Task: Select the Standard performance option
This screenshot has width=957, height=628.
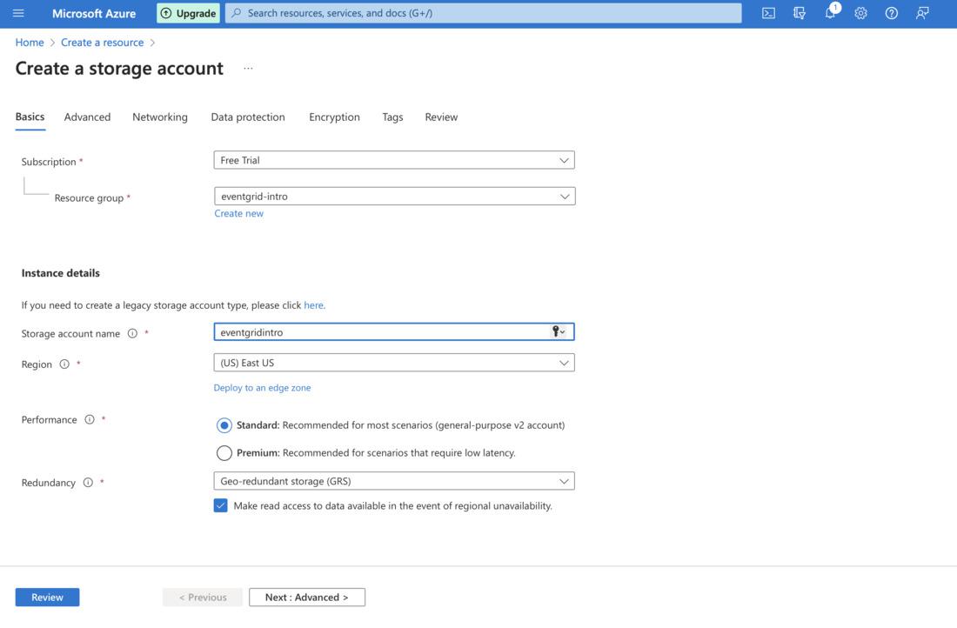Action: 224,425
